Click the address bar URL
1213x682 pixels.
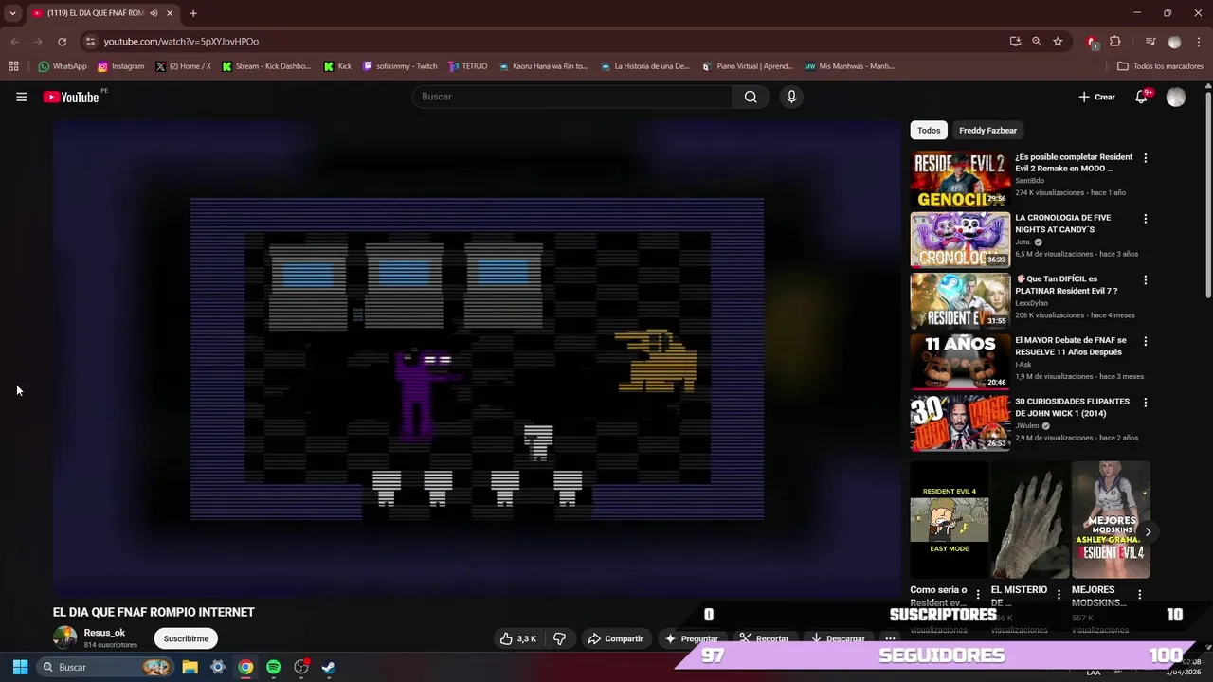pos(181,42)
